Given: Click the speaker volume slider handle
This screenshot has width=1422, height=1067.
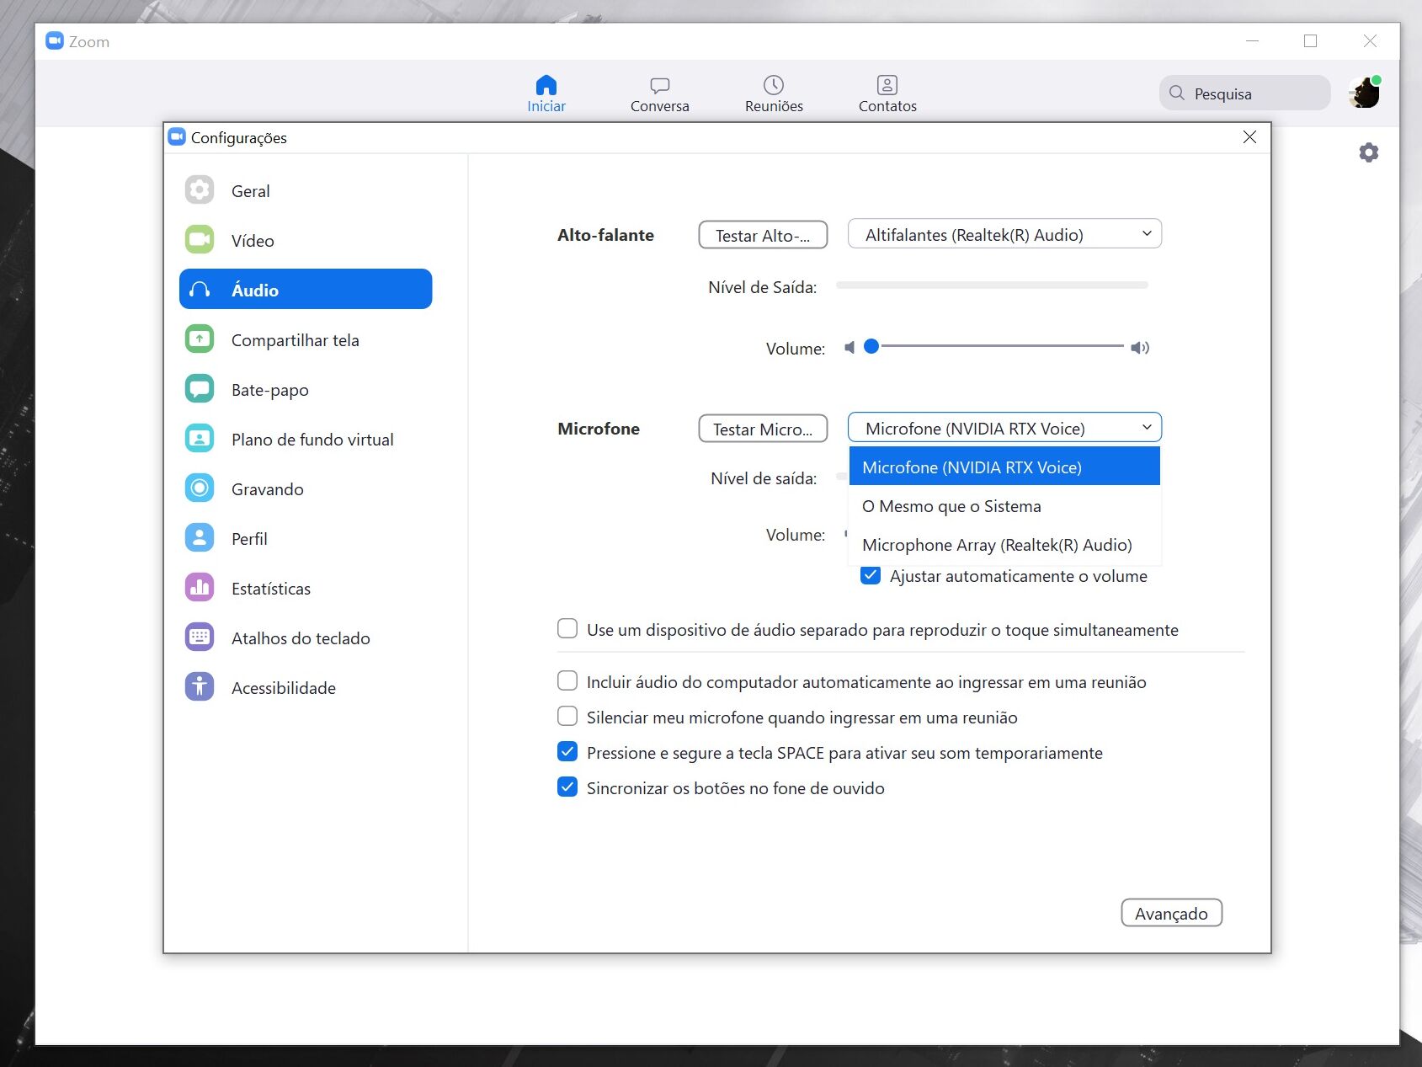Looking at the screenshot, I should click(x=871, y=346).
